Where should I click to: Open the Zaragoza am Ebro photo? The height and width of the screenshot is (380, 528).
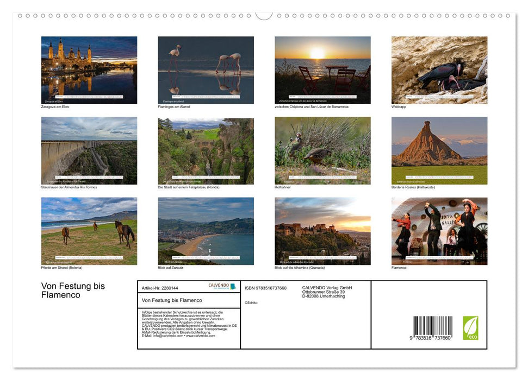[89, 70]
